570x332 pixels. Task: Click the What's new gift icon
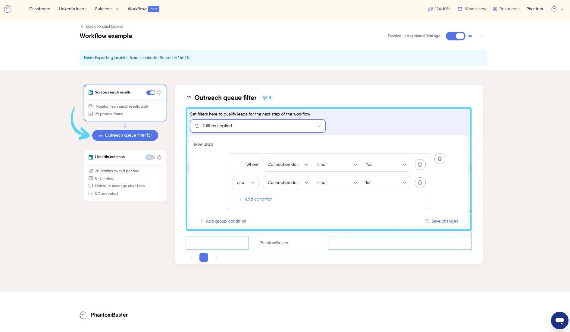tap(460, 9)
